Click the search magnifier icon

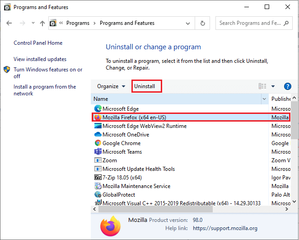[286, 23]
